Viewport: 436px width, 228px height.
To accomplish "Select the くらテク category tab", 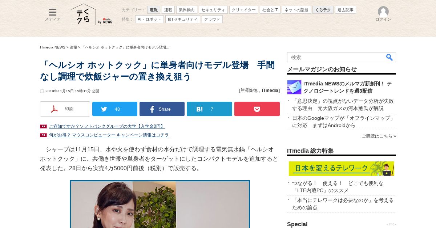I will 323,10.
